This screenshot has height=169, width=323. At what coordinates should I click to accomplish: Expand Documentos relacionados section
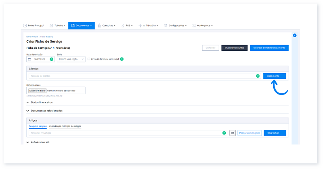[46, 110]
